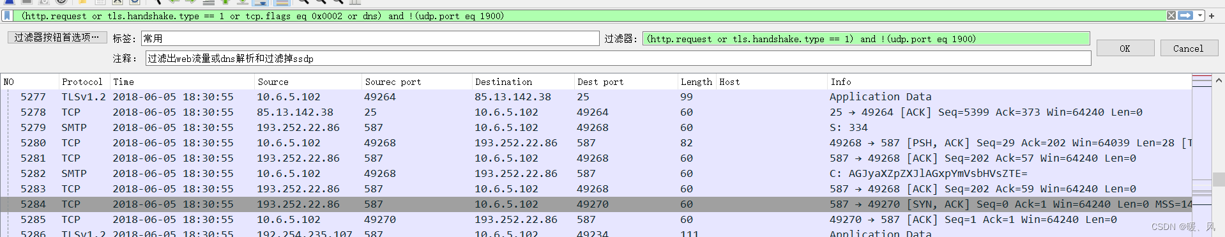Click the time cell of packet 5281
This screenshot has width=1225, height=237.
[173, 158]
